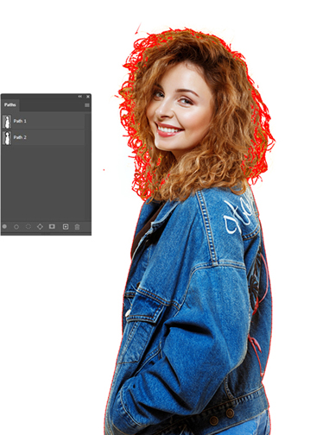Image resolution: width=335 pixels, height=435 pixels.
Task: Fill path with foreground color icon
Action: (4, 227)
